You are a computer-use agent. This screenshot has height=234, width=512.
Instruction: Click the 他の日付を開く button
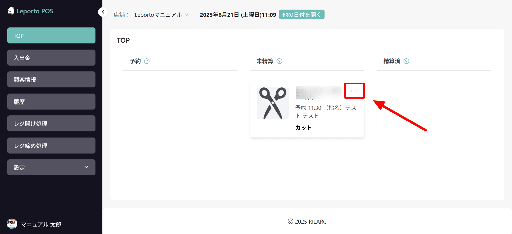click(302, 14)
